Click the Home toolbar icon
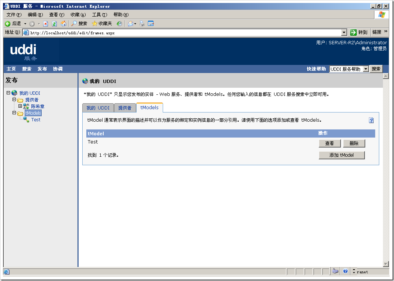394x281 pixels. click(63, 24)
